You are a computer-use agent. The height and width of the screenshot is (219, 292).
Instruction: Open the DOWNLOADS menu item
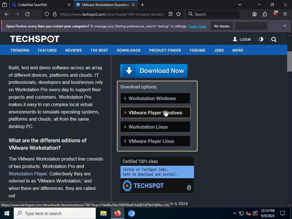(x=129, y=50)
